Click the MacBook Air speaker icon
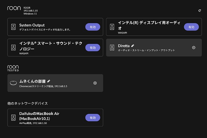This screenshot has height=138, width=207. [13, 118]
